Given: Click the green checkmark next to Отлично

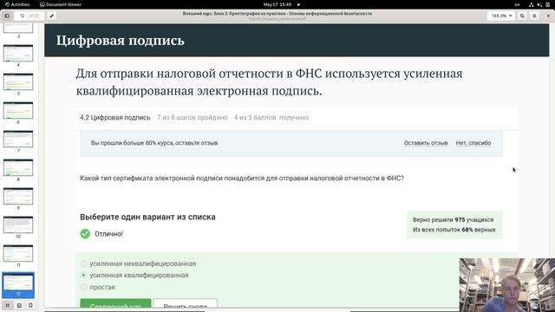Looking at the screenshot, I should point(85,234).
